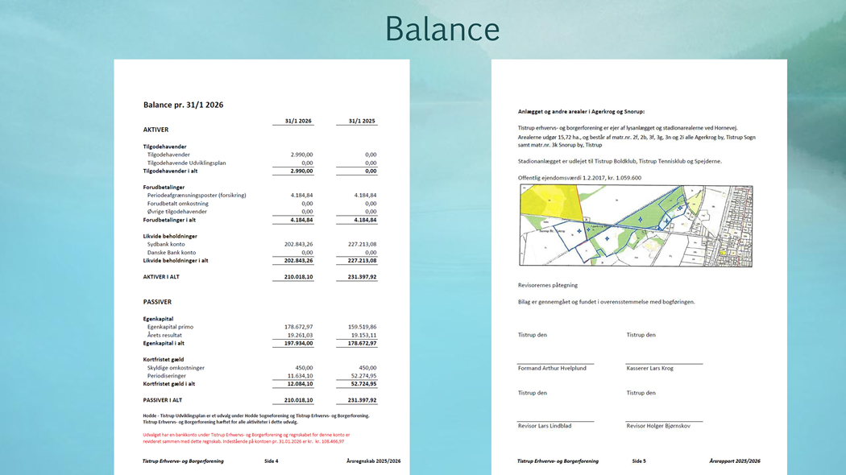Click the red footnote text about bankkonto
Image resolution: width=846 pixels, height=475 pixels.
(246, 438)
